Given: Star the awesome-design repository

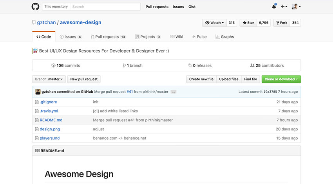Looking at the screenshot, I should (x=248, y=23).
